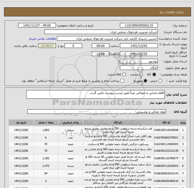Click the remaining days field showing 5

[73, 46]
